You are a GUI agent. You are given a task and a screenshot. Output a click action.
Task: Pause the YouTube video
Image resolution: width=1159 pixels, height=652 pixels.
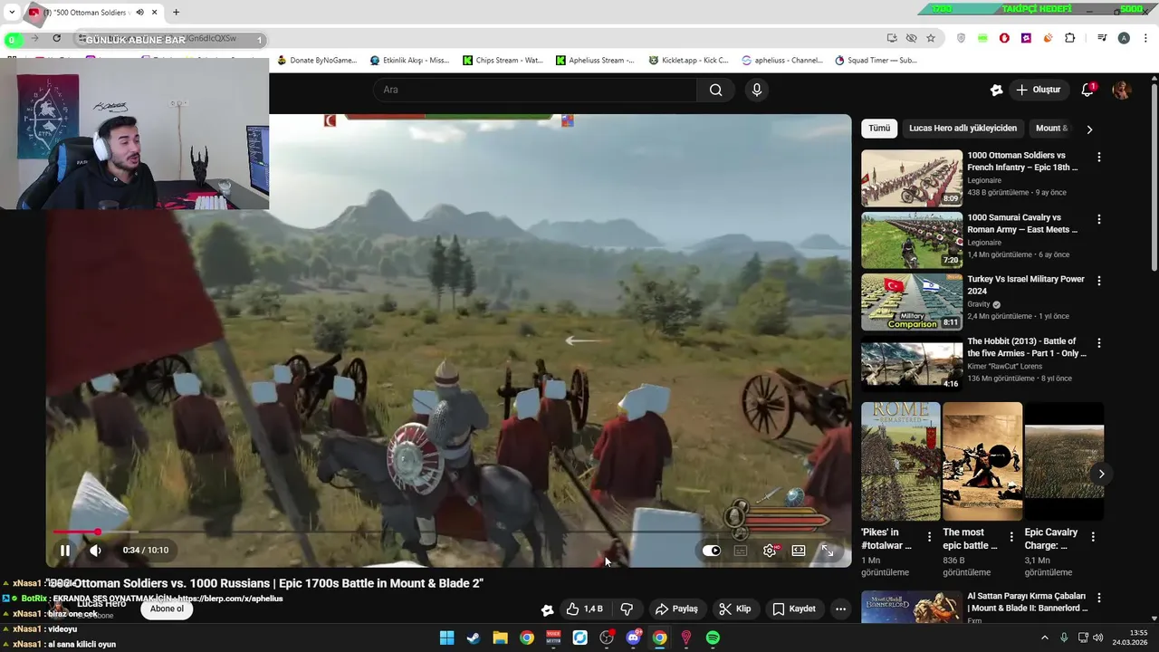coord(65,550)
